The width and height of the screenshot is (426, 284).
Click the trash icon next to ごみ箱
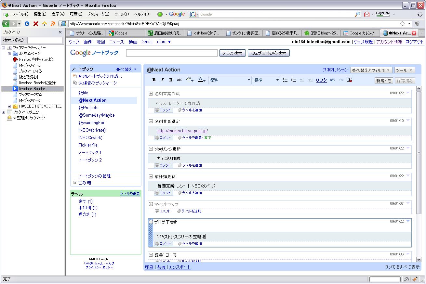tap(75, 183)
